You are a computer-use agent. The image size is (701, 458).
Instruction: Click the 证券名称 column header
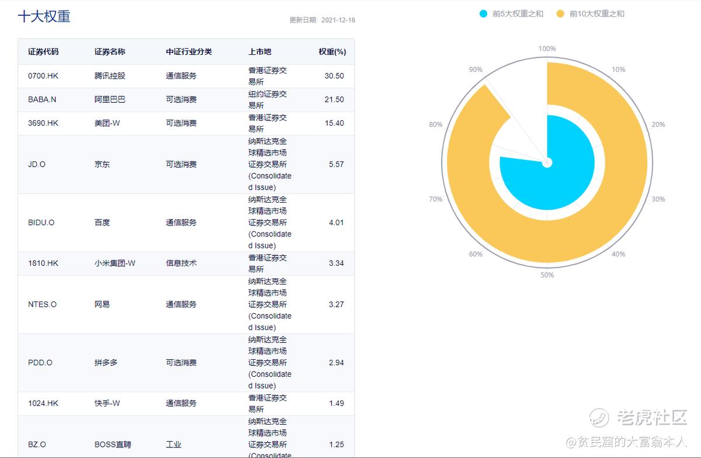110,52
